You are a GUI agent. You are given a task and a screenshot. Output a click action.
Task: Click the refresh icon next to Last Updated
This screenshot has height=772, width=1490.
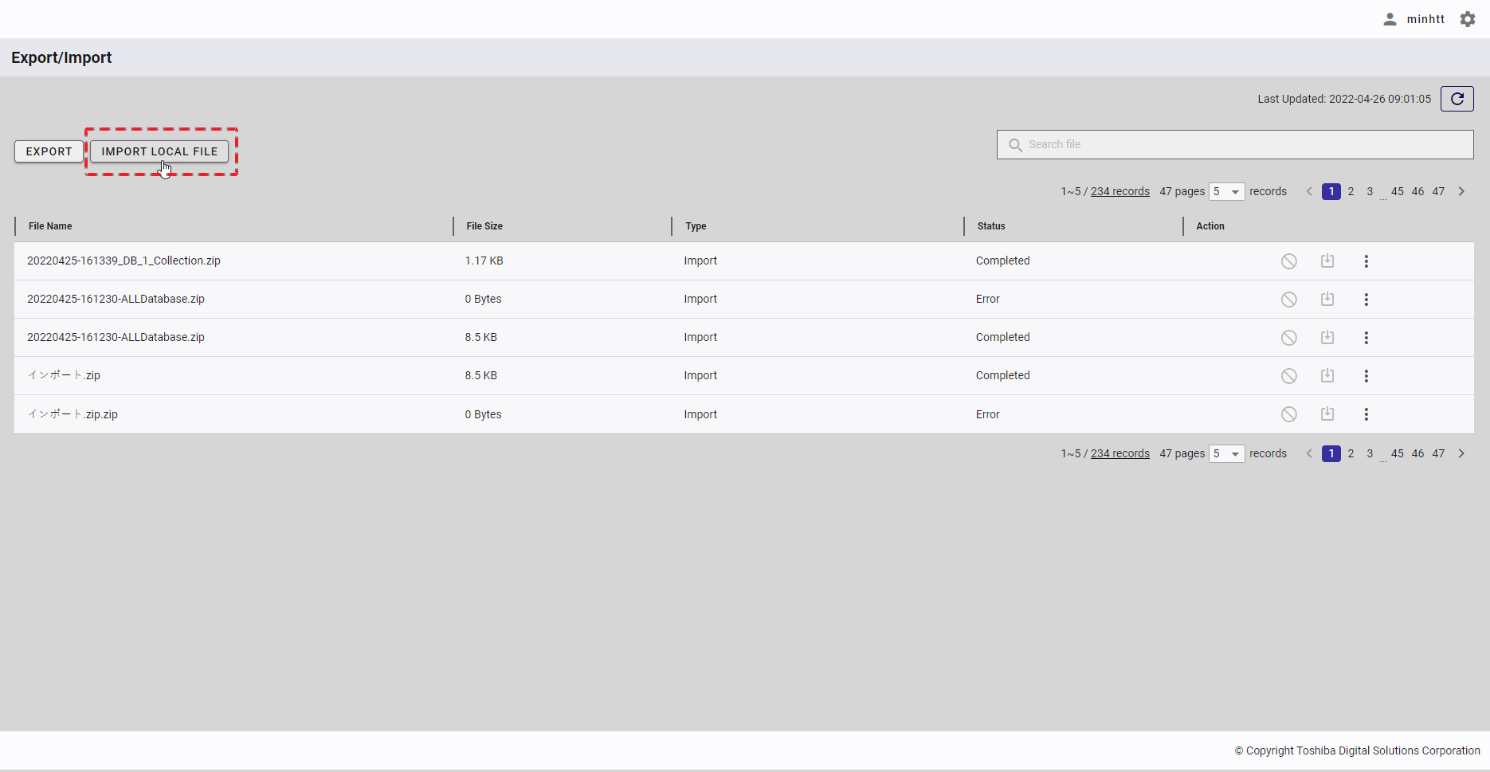pos(1457,99)
